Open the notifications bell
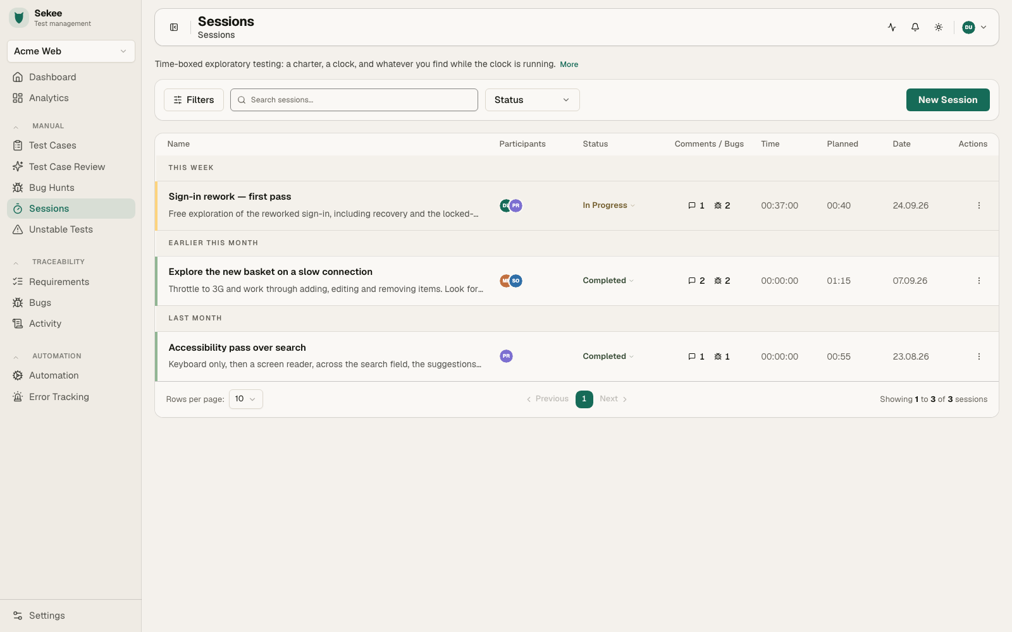 click(915, 27)
